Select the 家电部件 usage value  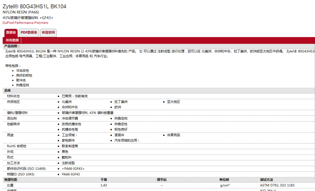tap(68, 140)
